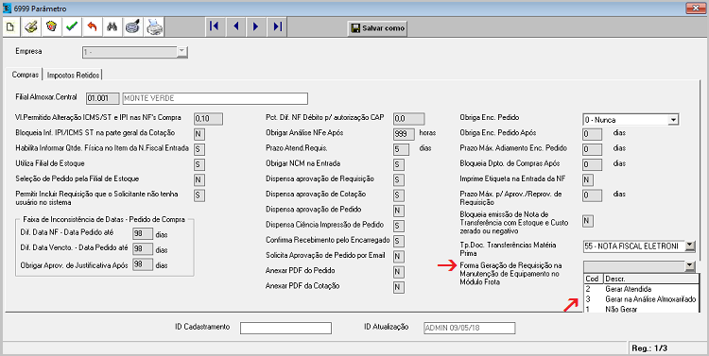The height and width of the screenshot is (356, 709).
Task: Click Obriga Enc. Pedido Após days field
Action: (593, 134)
